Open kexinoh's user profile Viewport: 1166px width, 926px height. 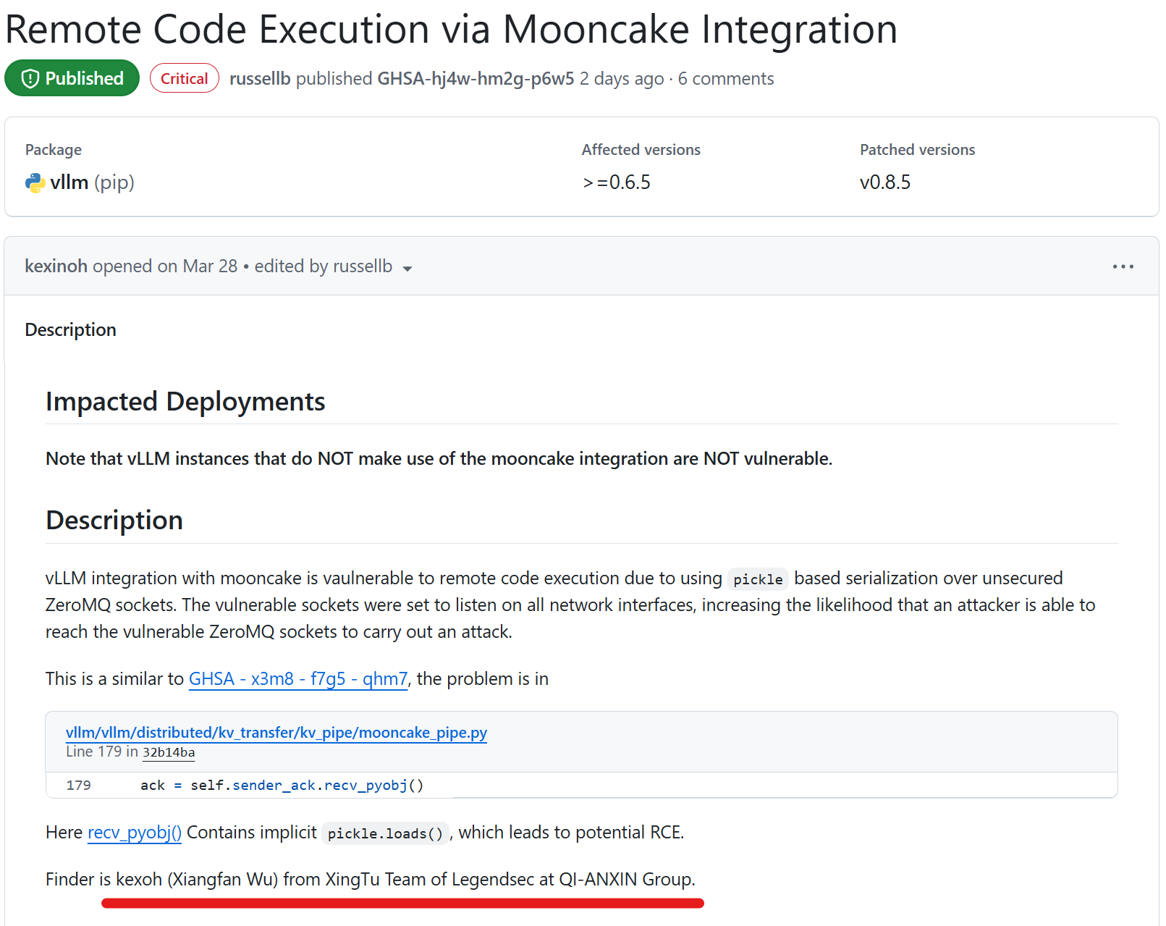56,266
